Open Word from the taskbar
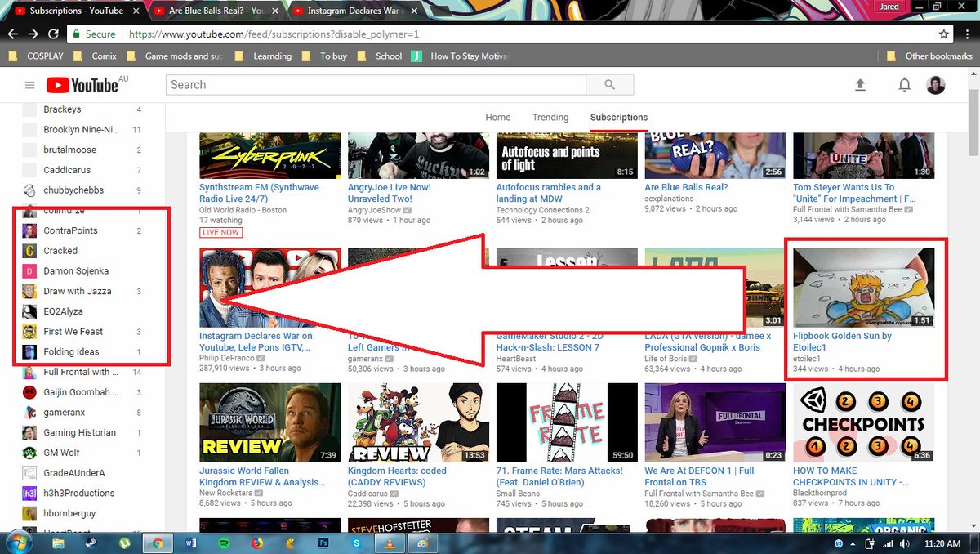The image size is (980, 554). pyautogui.click(x=191, y=543)
